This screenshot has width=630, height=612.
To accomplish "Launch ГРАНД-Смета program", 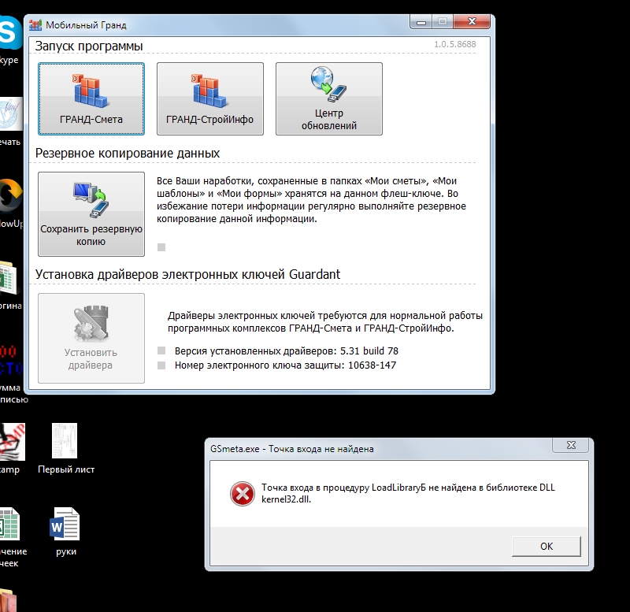I will tap(91, 99).
